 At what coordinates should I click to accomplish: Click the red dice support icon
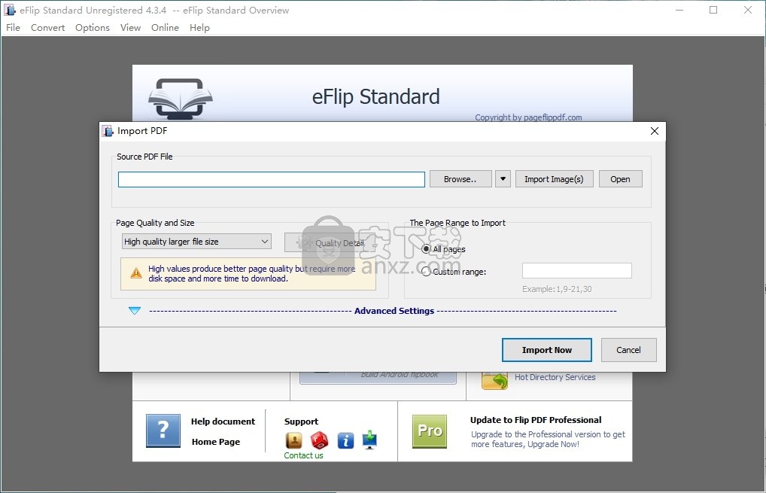[x=320, y=440]
